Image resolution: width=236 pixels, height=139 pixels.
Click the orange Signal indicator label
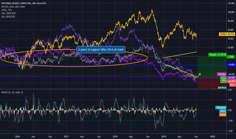click(223, 114)
